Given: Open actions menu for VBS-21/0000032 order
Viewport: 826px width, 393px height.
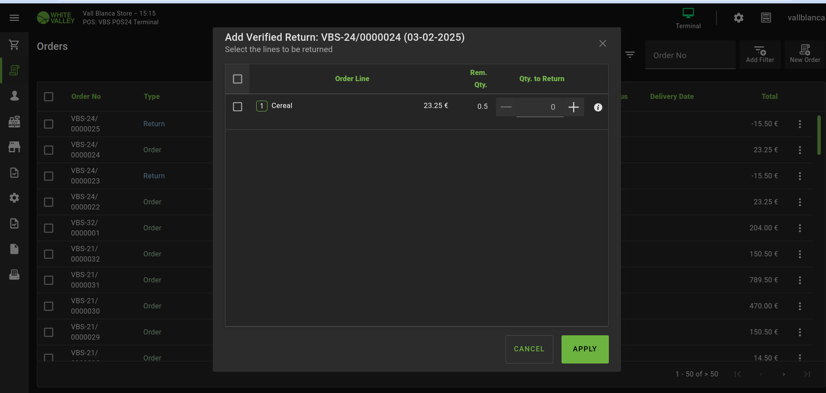Looking at the screenshot, I should (800, 254).
